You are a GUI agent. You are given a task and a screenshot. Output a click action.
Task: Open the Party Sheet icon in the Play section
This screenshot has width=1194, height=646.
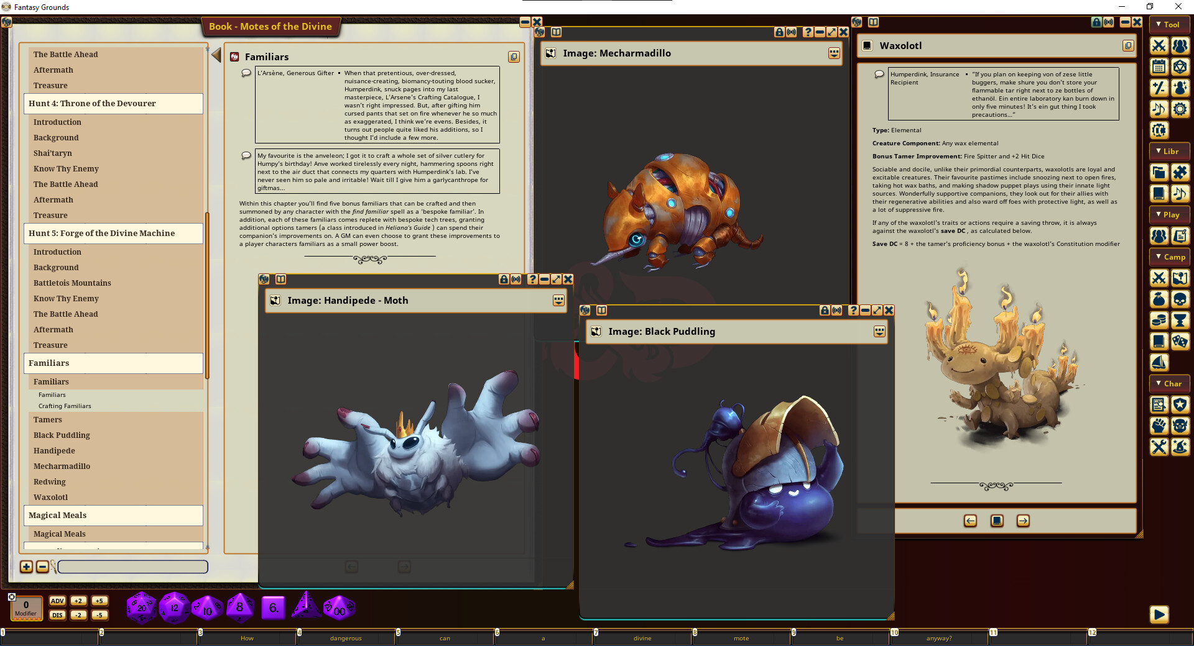point(1180,236)
